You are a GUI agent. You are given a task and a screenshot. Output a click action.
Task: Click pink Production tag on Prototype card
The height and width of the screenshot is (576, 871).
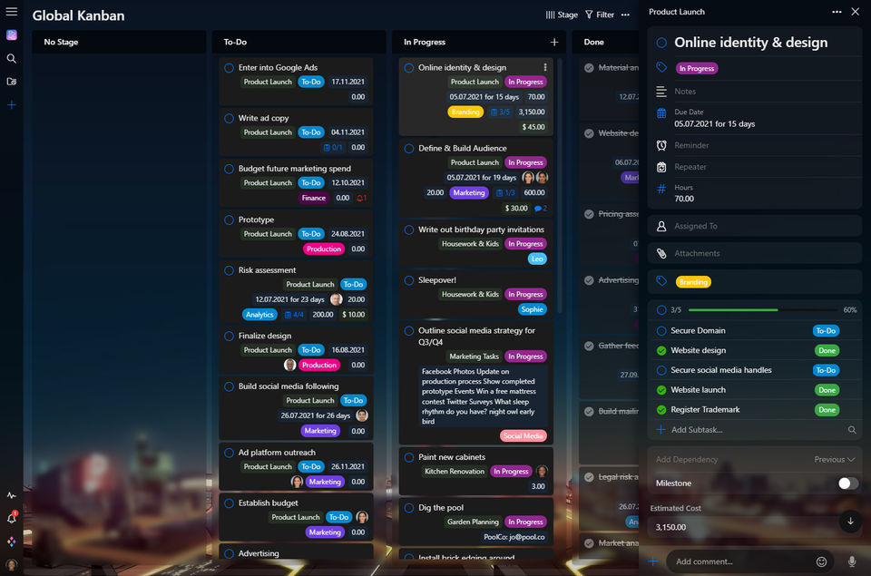tap(323, 249)
